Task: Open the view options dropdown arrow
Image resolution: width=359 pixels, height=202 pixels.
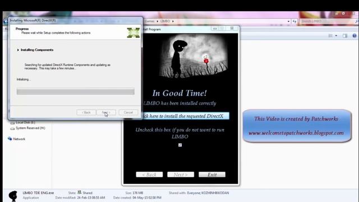Action: 336,36
